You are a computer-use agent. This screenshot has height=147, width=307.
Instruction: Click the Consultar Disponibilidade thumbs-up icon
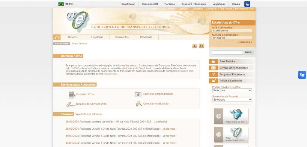click(139, 94)
